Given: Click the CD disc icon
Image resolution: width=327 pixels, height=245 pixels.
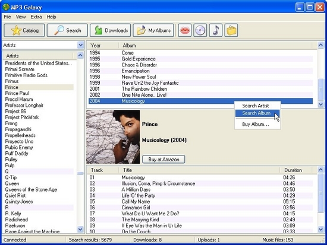Looking at the screenshot, I should [x=200, y=30].
